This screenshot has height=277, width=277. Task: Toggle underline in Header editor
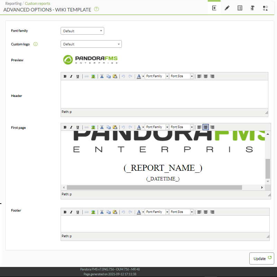click(78, 76)
